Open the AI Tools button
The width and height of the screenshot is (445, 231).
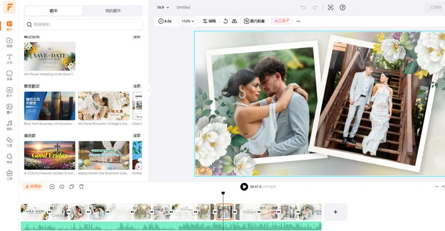coord(281,21)
